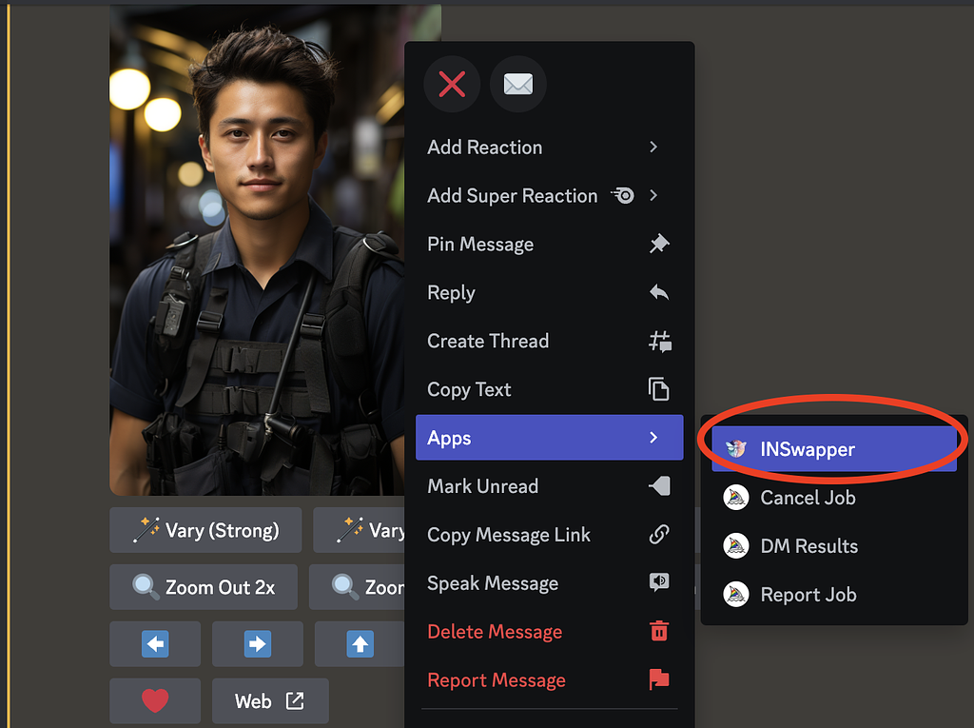This screenshot has width=974, height=728.
Task: Click the Vary (Strong) button
Action: (x=205, y=530)
